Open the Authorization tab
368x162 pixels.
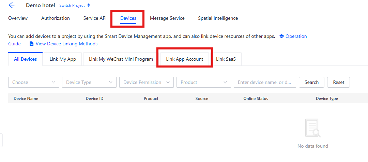coord(56,18)
